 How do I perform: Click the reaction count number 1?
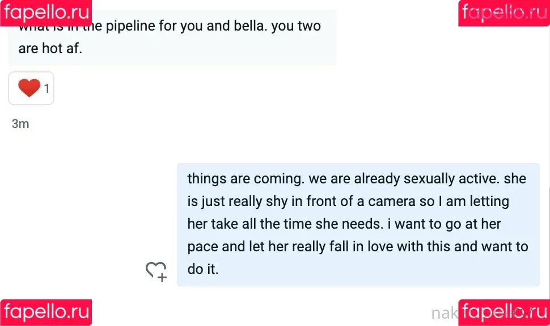pyautogui.click(x=46, y=89)
